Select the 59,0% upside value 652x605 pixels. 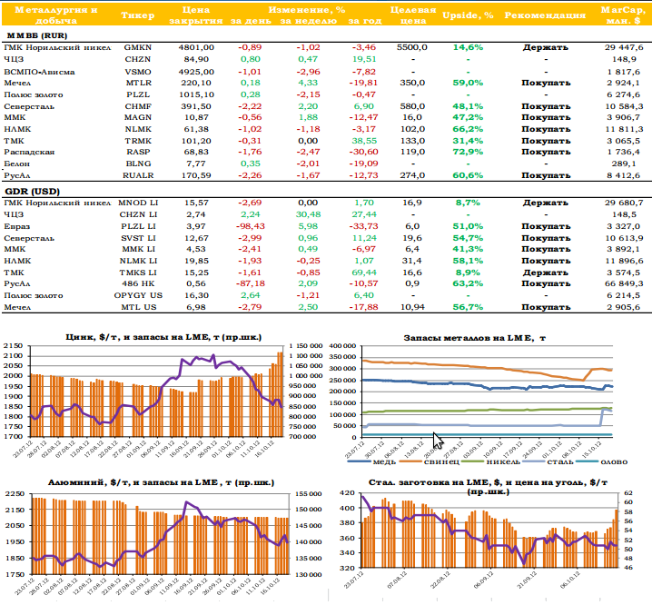click(x=469, y=83)
